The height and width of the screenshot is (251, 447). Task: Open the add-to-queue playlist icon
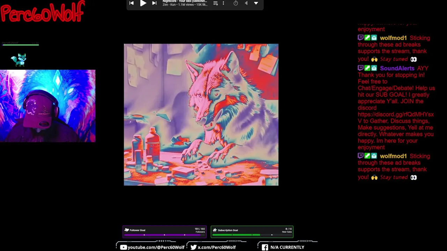(215, 3)
